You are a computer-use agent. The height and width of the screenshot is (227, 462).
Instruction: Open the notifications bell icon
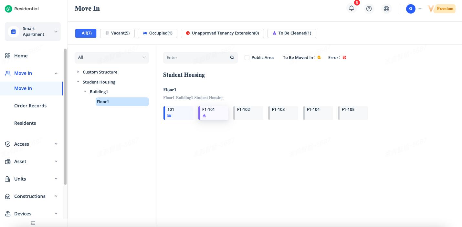pos(352,9)
